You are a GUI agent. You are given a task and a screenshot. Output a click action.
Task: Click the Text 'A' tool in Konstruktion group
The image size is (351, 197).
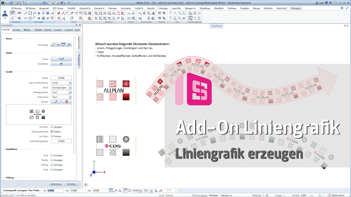click(x=39, y=13)
